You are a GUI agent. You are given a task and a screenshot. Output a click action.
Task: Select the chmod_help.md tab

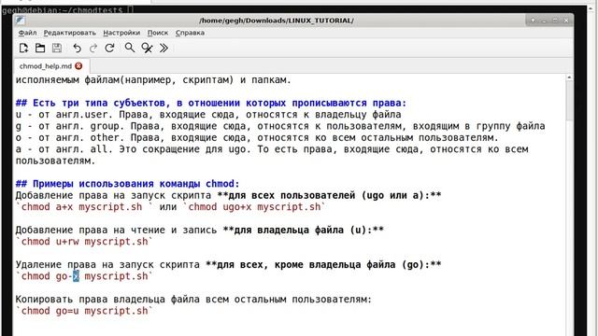point(46,66)
